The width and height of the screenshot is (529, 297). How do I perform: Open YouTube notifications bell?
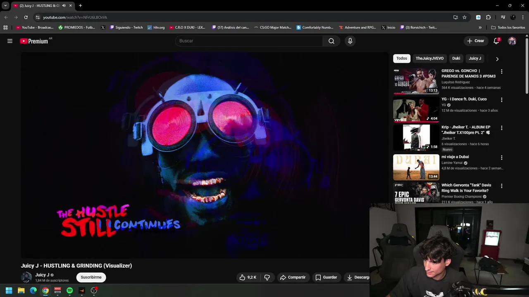tap(497, 41)
